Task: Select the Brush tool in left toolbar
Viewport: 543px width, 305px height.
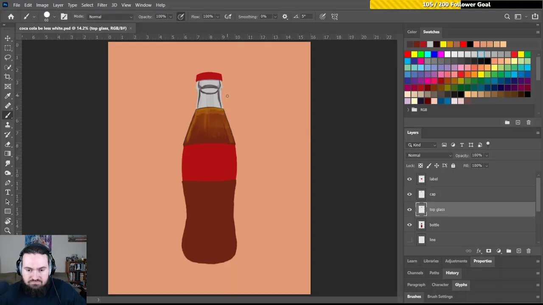Action: coord(8,115)
